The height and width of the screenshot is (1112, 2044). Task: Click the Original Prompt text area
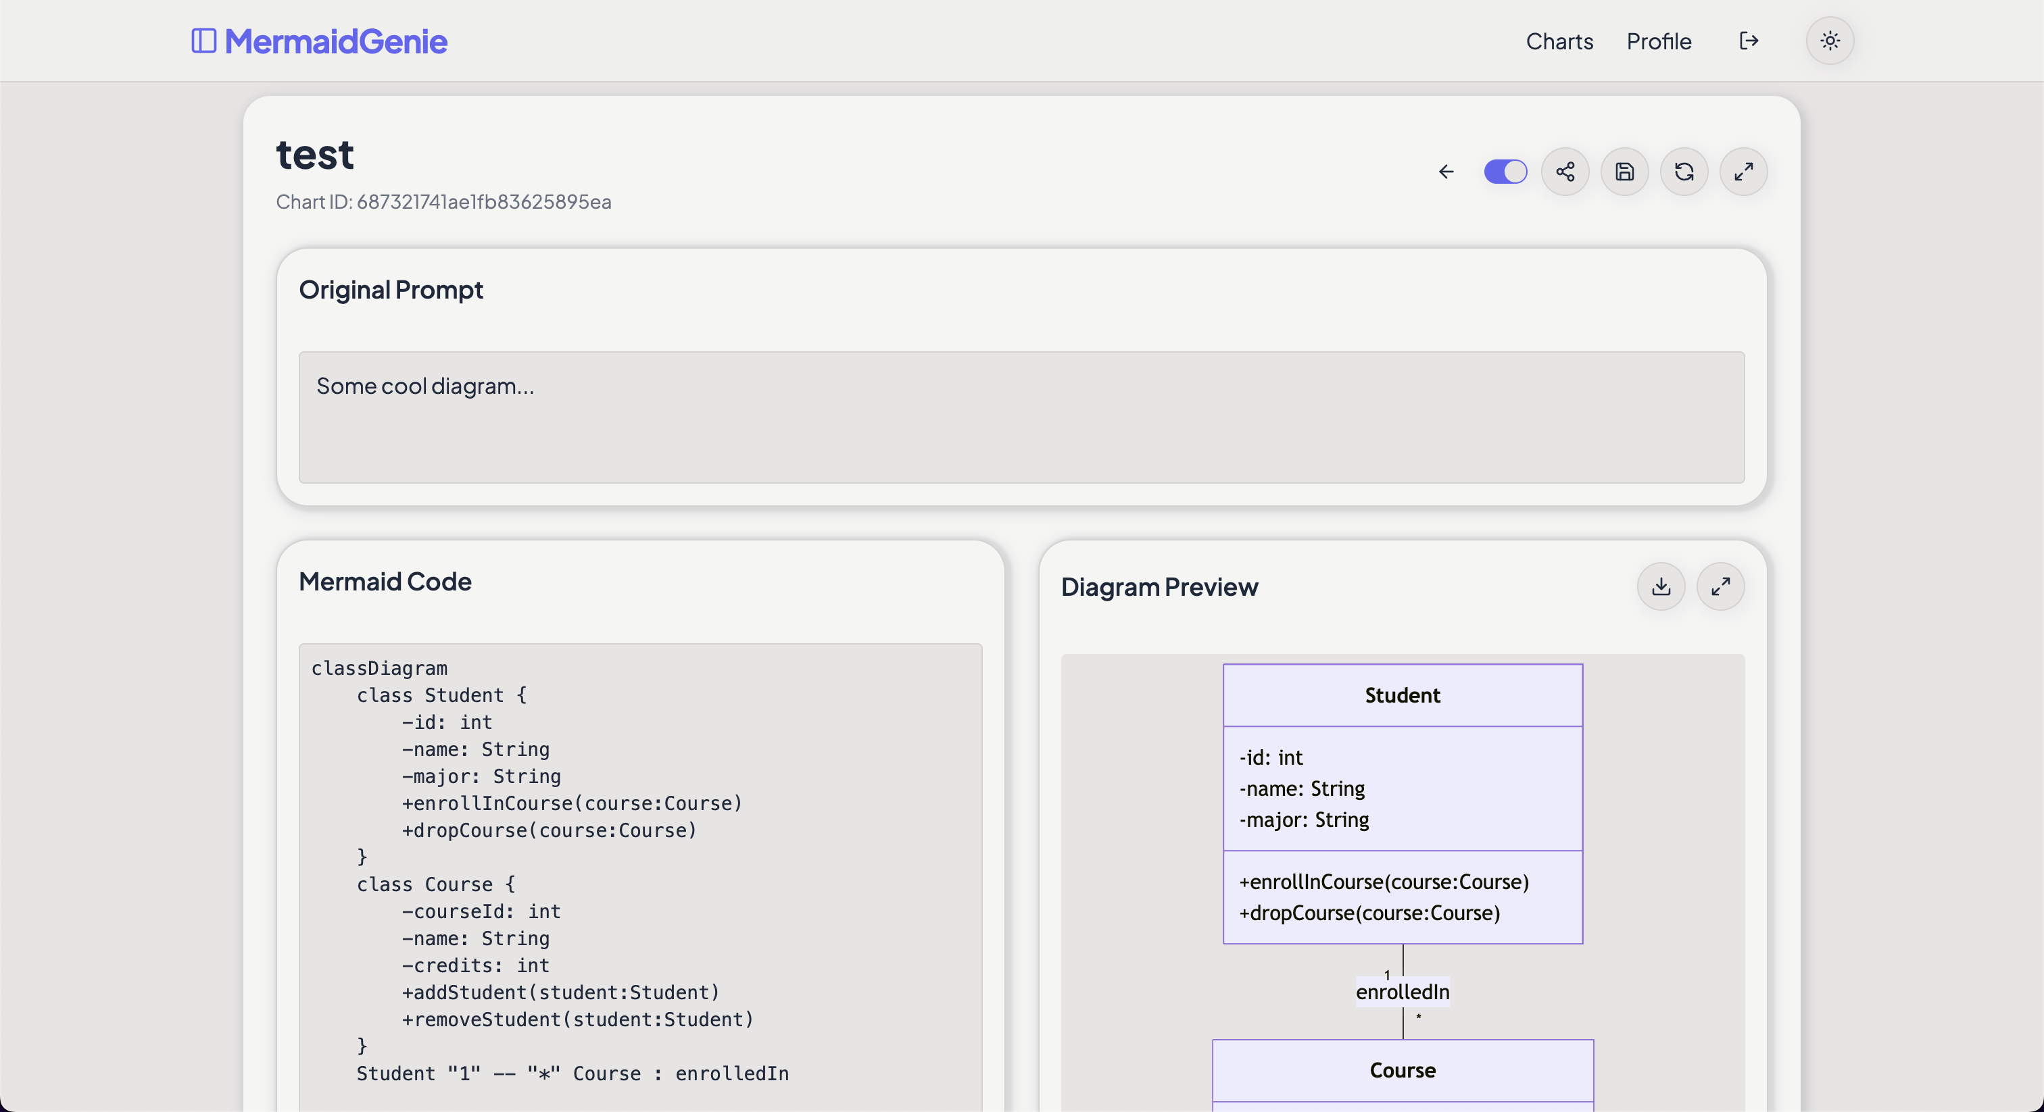click(1021, 418)
